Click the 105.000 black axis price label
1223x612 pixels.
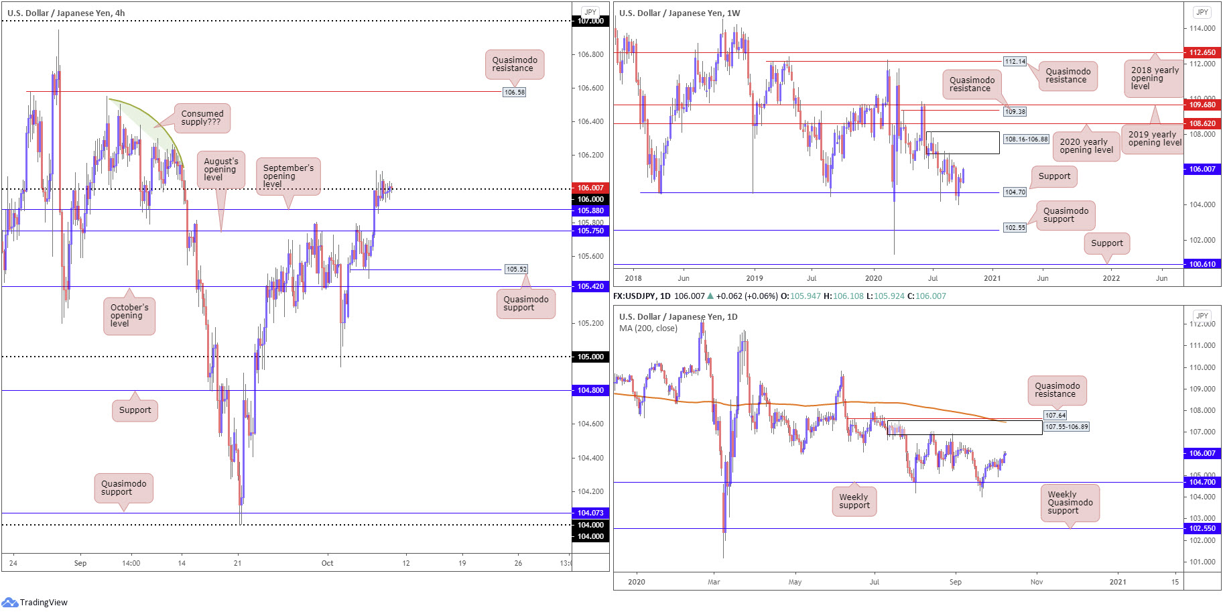590,357
